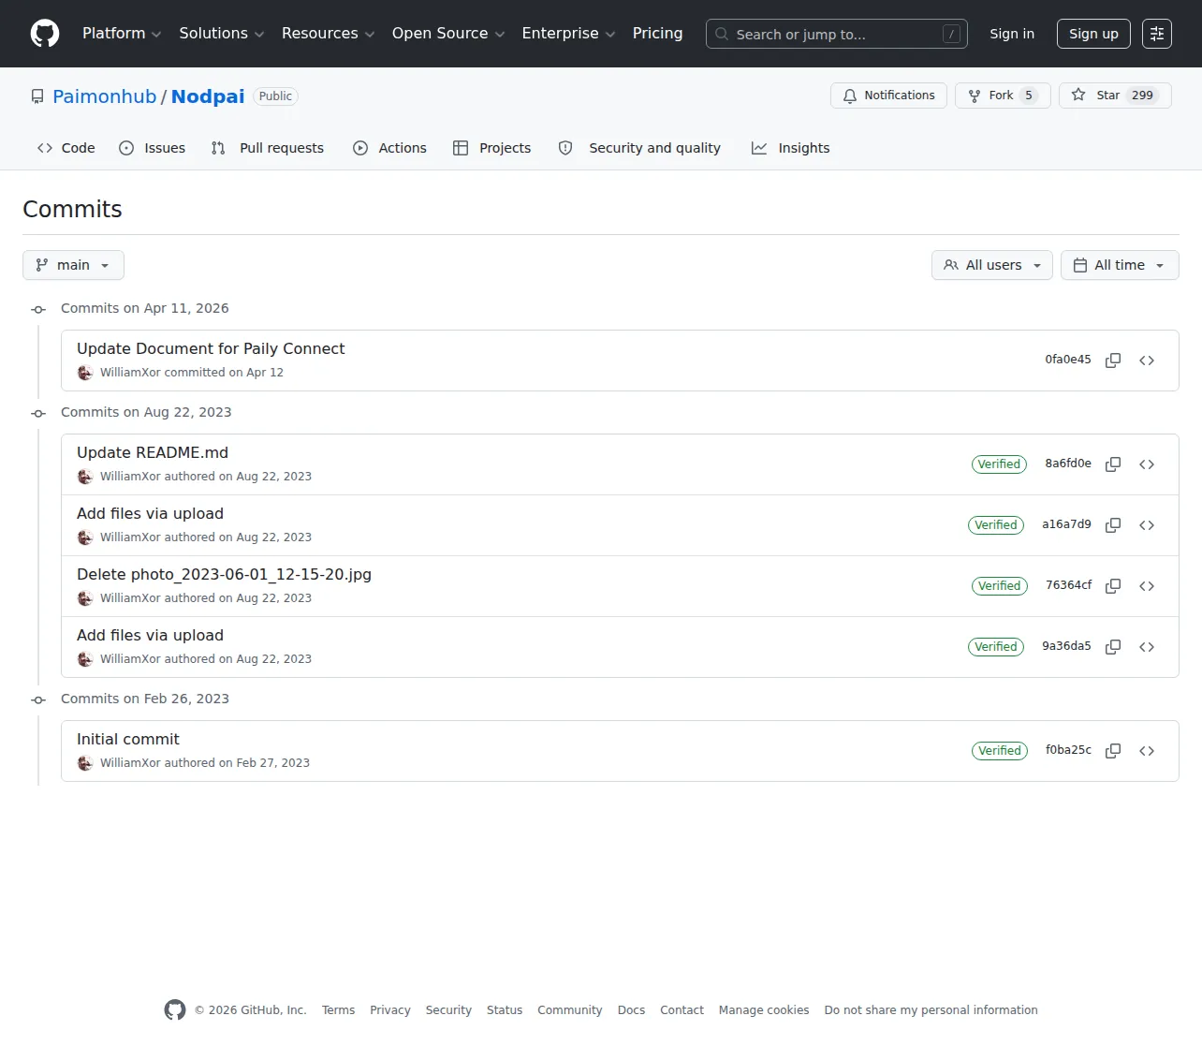Expand the Open Source menu
The height and width of the screenshot is (1060, 1202).
[448, 34]
